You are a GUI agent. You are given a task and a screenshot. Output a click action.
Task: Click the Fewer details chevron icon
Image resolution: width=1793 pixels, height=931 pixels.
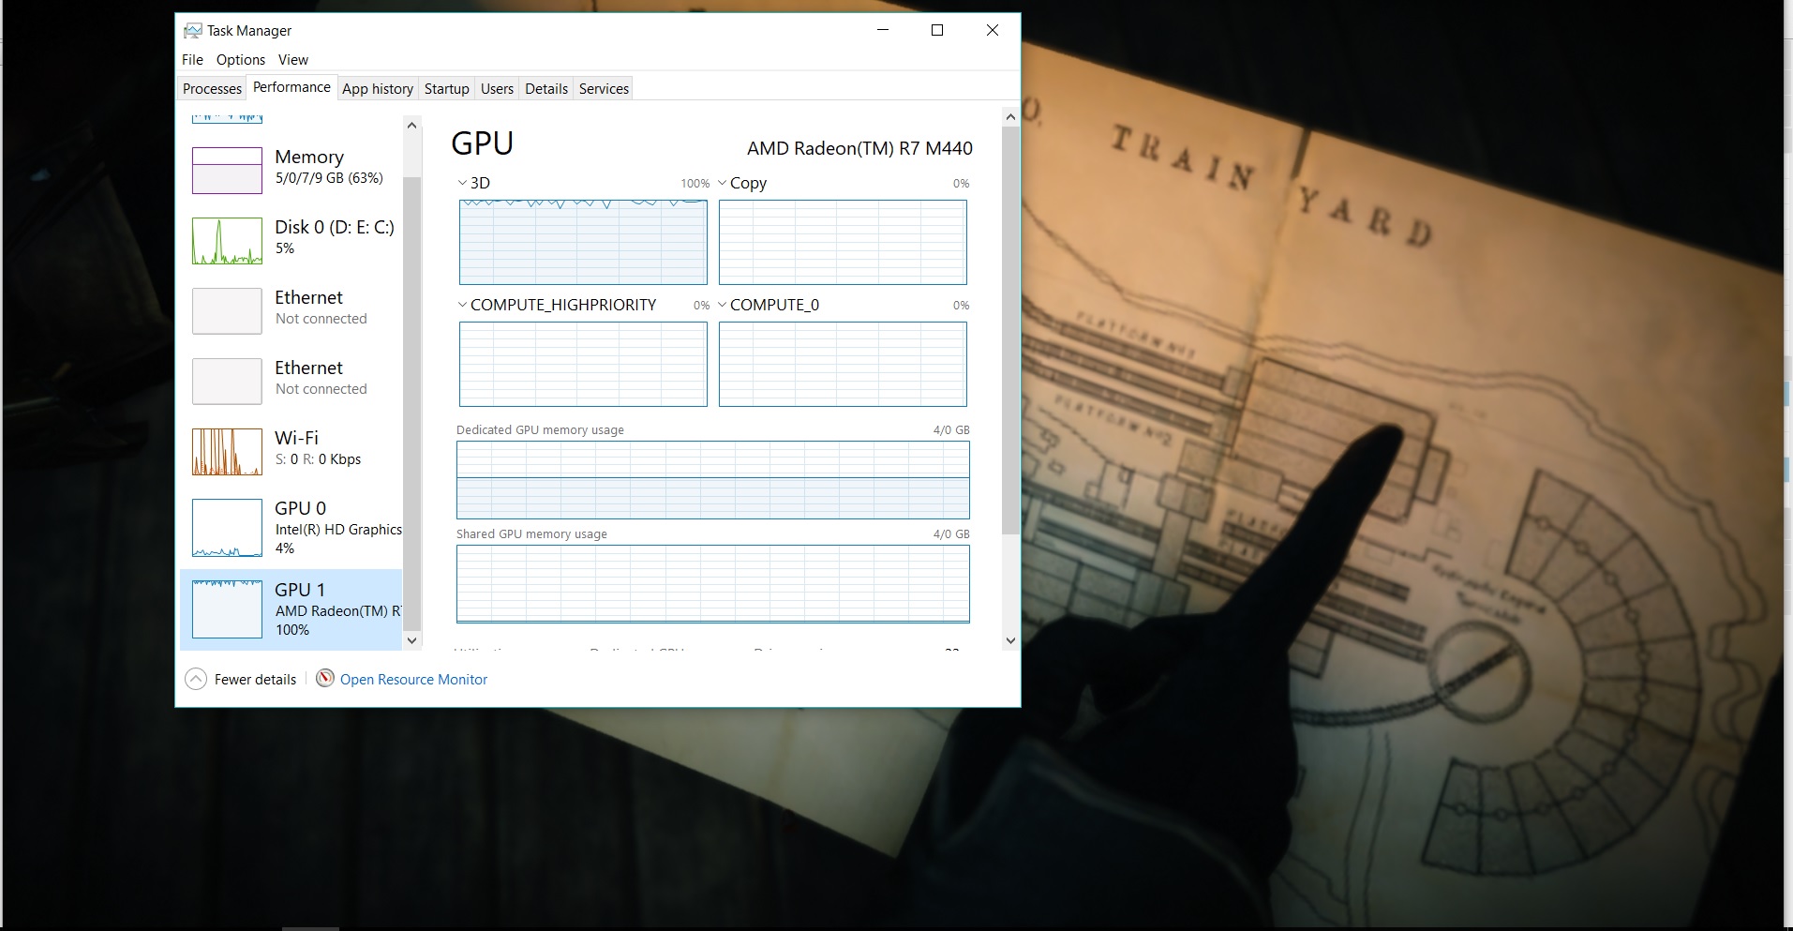point(196,679)
